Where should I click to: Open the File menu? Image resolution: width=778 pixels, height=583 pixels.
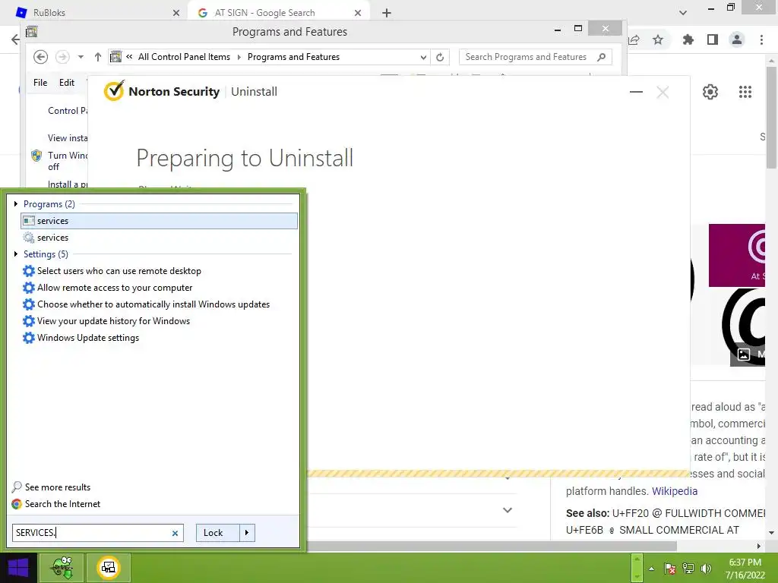coord(40,83)
